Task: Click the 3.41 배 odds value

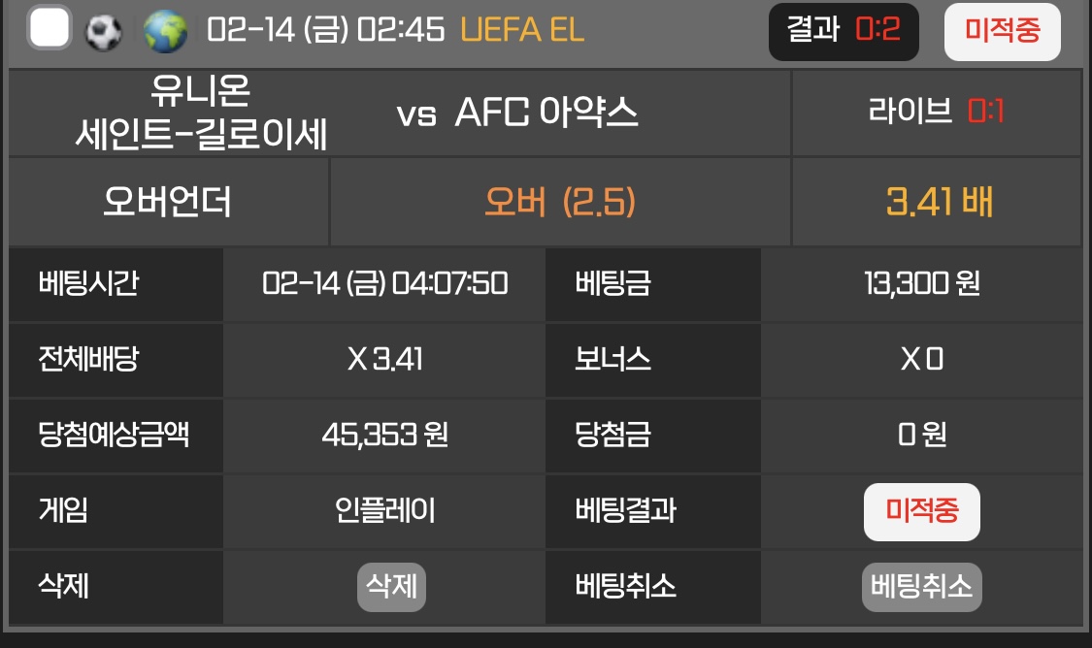Action: coord(938,202)
